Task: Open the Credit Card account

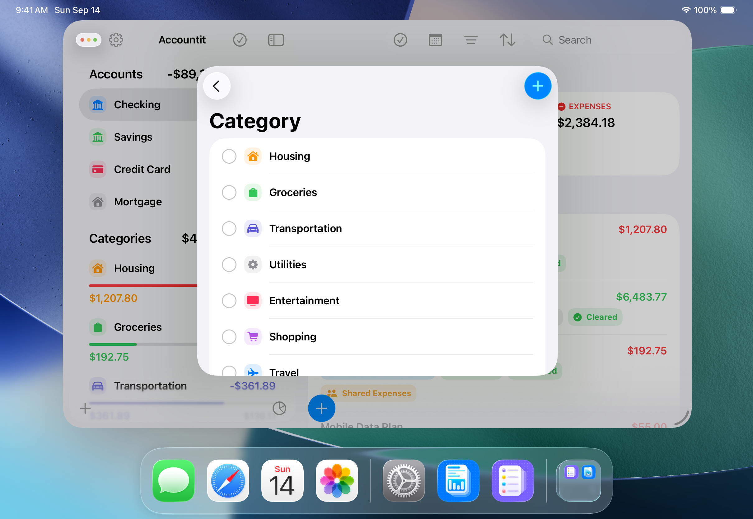Action: point(142,169)
